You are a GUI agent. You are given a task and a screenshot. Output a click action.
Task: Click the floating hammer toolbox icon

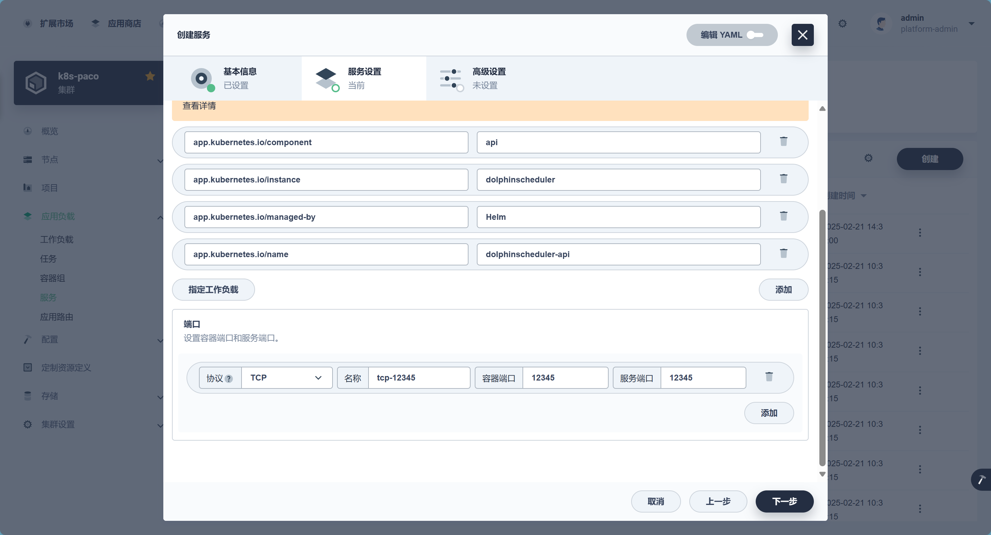point(981,479)
